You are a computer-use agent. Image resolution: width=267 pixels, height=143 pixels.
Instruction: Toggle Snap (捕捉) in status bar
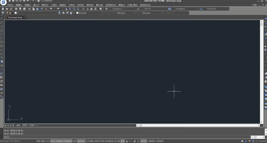click(x=38, y=141)
